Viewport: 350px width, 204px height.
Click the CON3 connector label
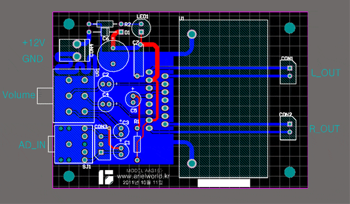tap(101, 127)
